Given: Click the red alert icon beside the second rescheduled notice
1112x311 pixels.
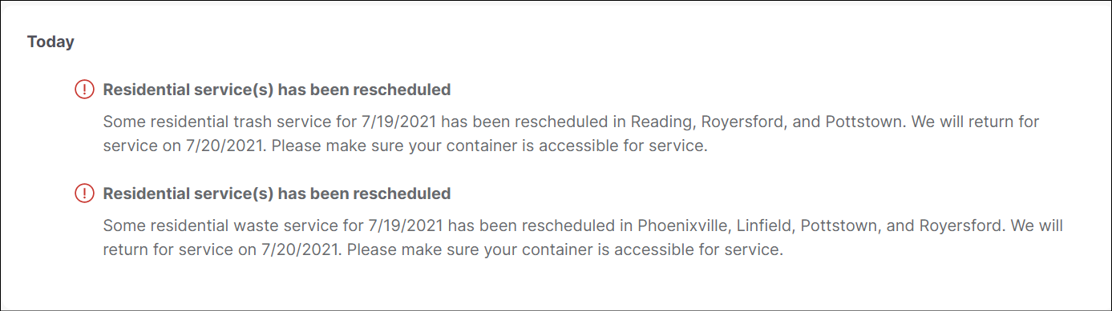Looking at the screenshot, I should (x=84, y=193).
